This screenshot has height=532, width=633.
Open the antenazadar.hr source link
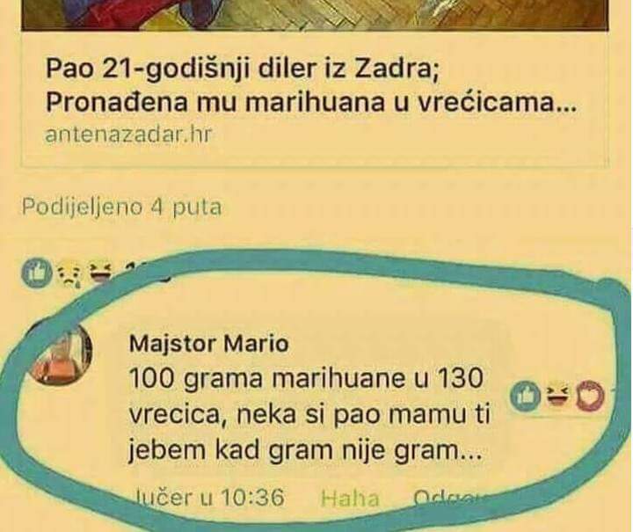click(x=128, y=135)
